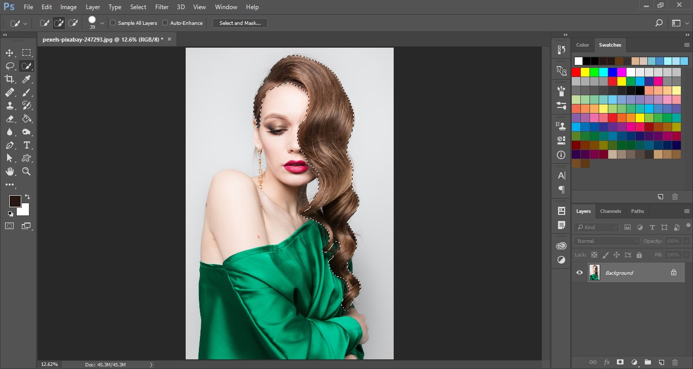Select the Eyedropper tool

click(x=26, y=79)
